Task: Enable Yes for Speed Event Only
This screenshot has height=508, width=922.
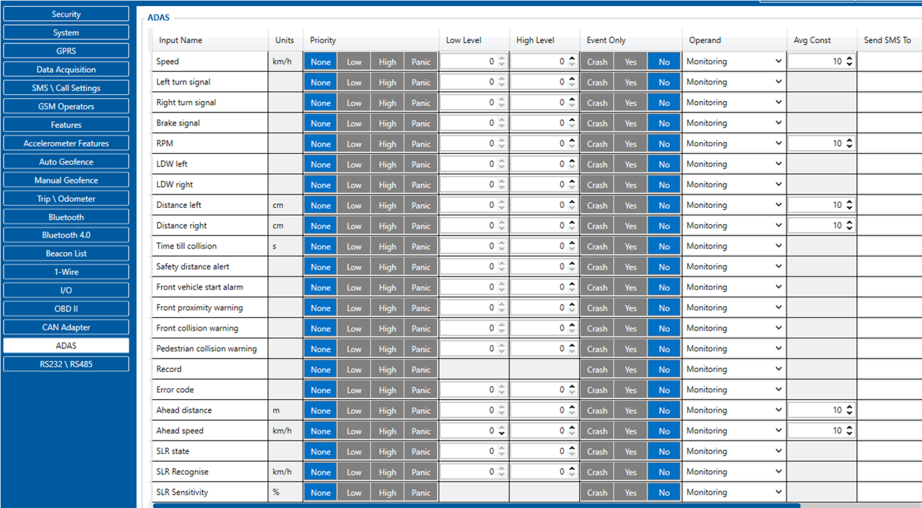Action: point(631,61)
